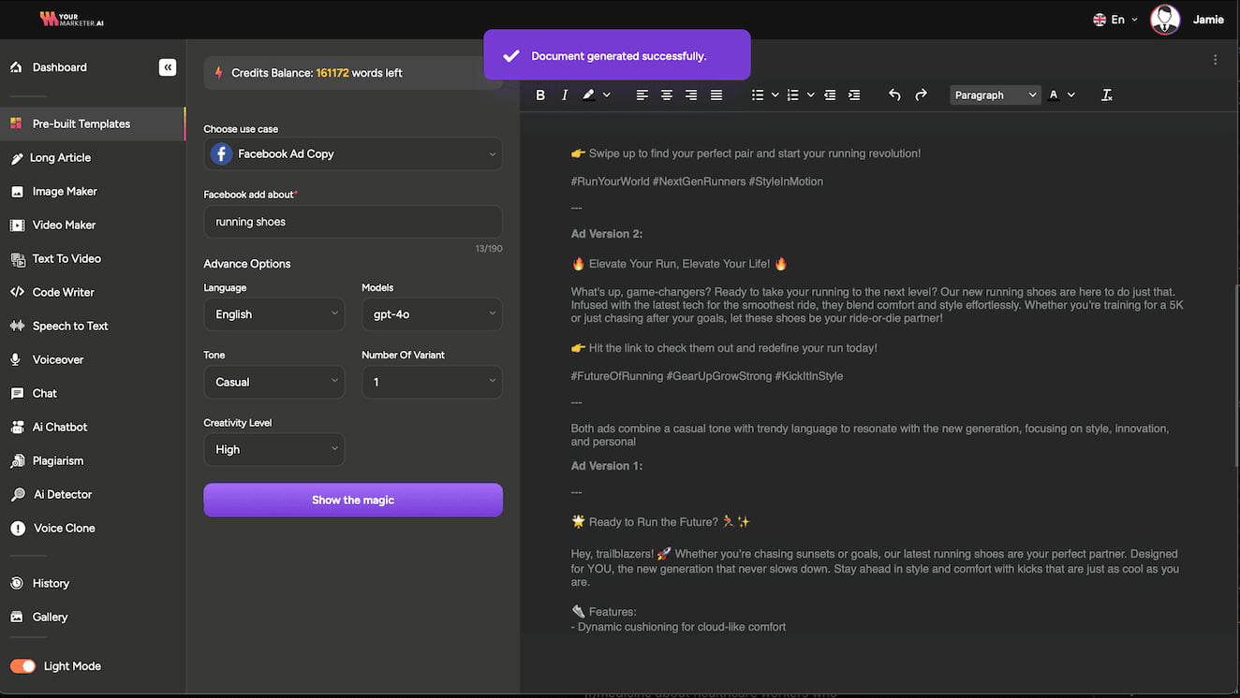Expand the Tone dropdown set to Casual
Screen dimensions: 1240x698
273,382
